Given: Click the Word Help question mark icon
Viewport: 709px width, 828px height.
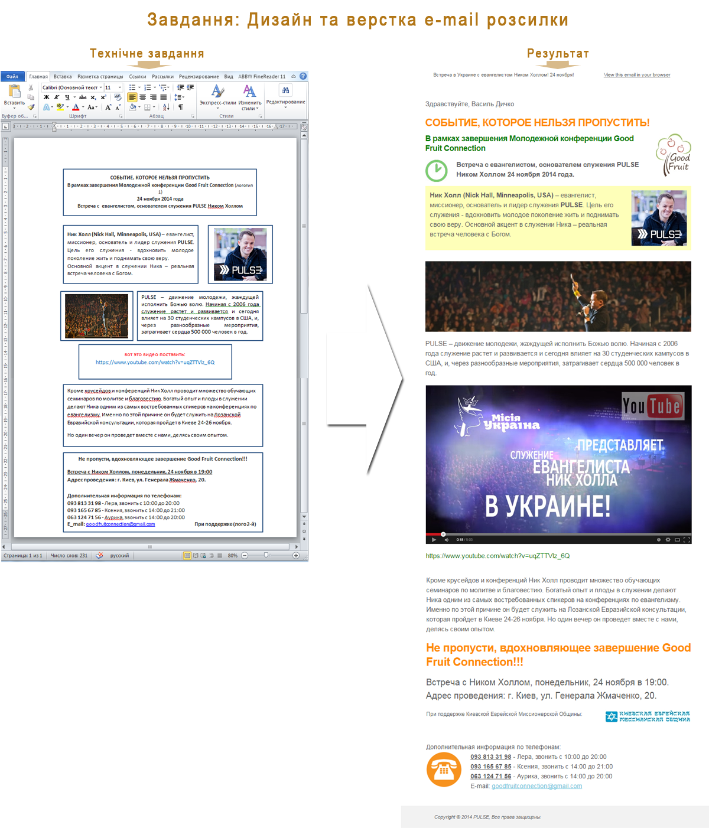Looking at the screenshot, I should click(x=303, y=76).
